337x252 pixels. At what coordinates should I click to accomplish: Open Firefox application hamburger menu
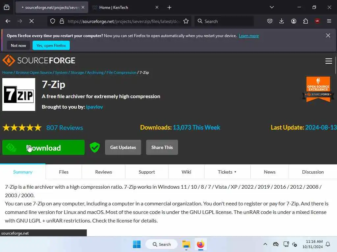(329, 21)
